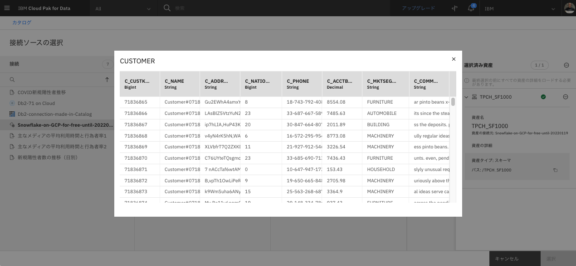Open the All scope dropdown
Viewport: 576px width, 266px height.
tap(123, 9)
